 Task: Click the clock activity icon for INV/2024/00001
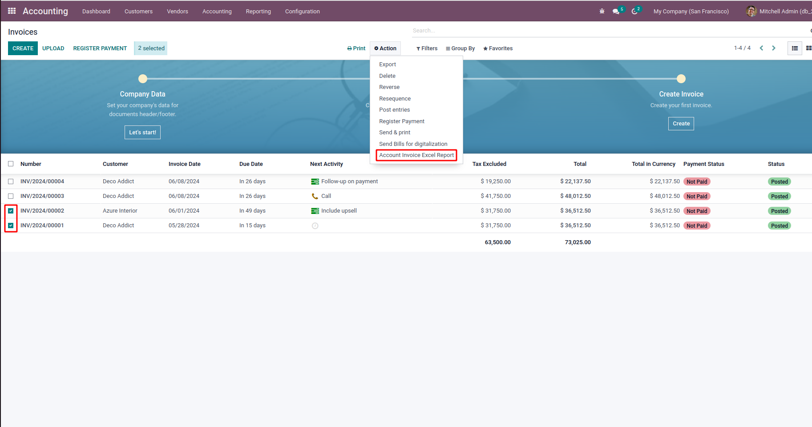coord(315,226)
